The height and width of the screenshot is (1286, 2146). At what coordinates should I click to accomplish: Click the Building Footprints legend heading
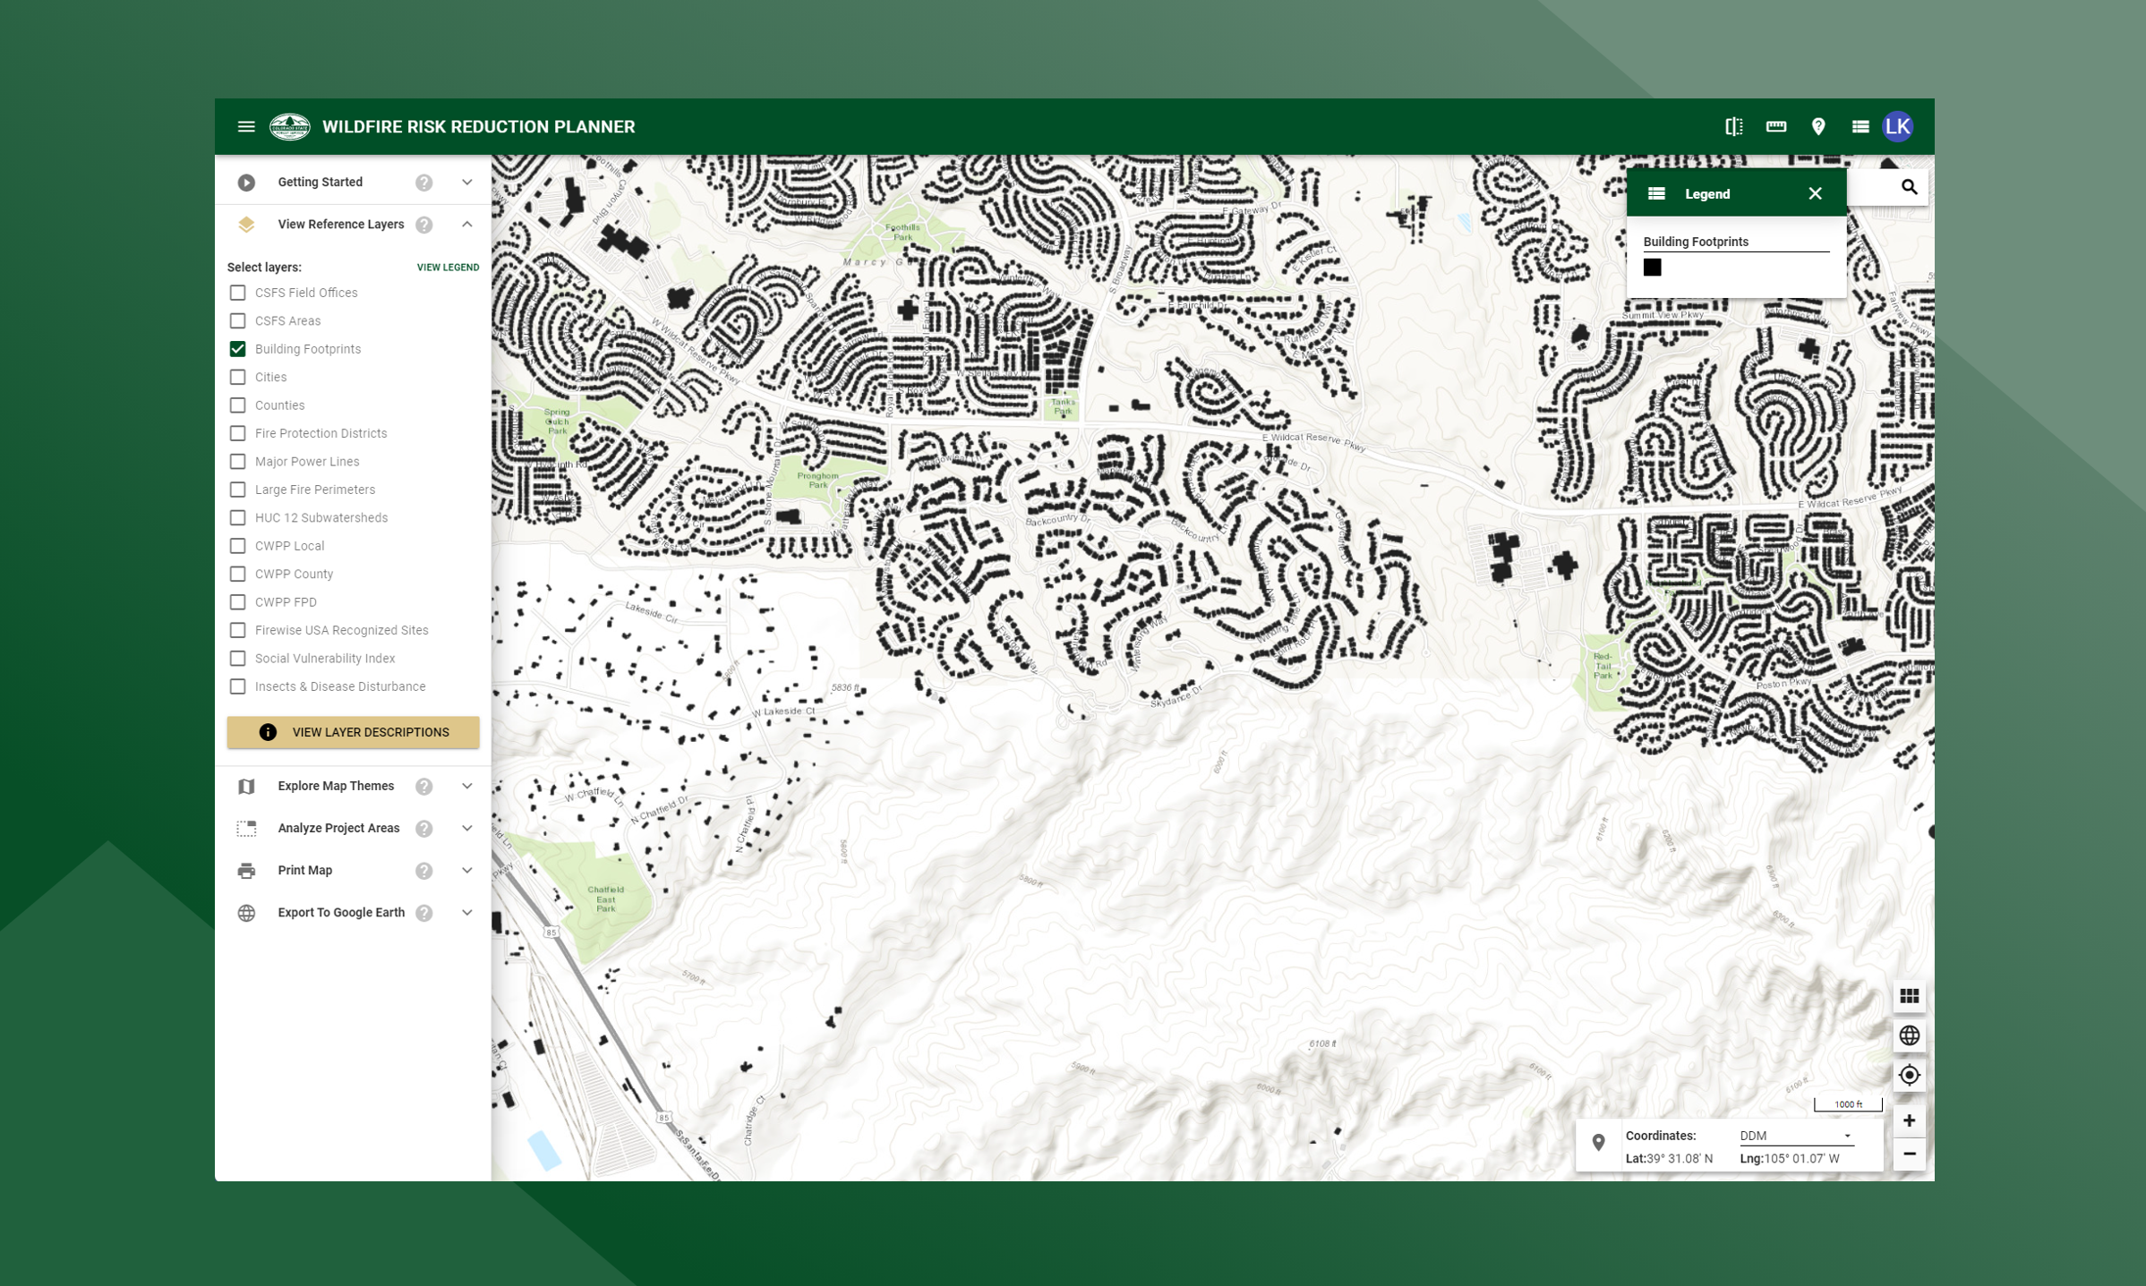pos(1696,242)
